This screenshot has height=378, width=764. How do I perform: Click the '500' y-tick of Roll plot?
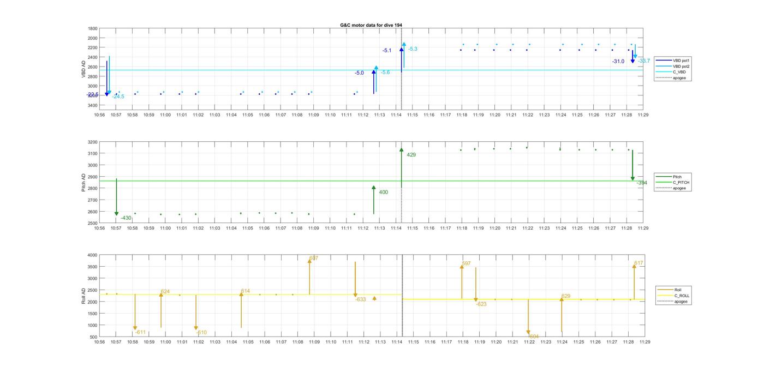[x=94, y=337]
